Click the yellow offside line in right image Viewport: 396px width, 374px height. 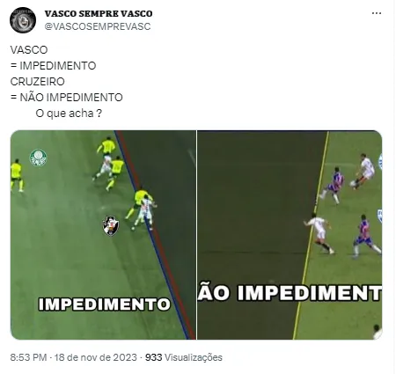click(311, 235)
